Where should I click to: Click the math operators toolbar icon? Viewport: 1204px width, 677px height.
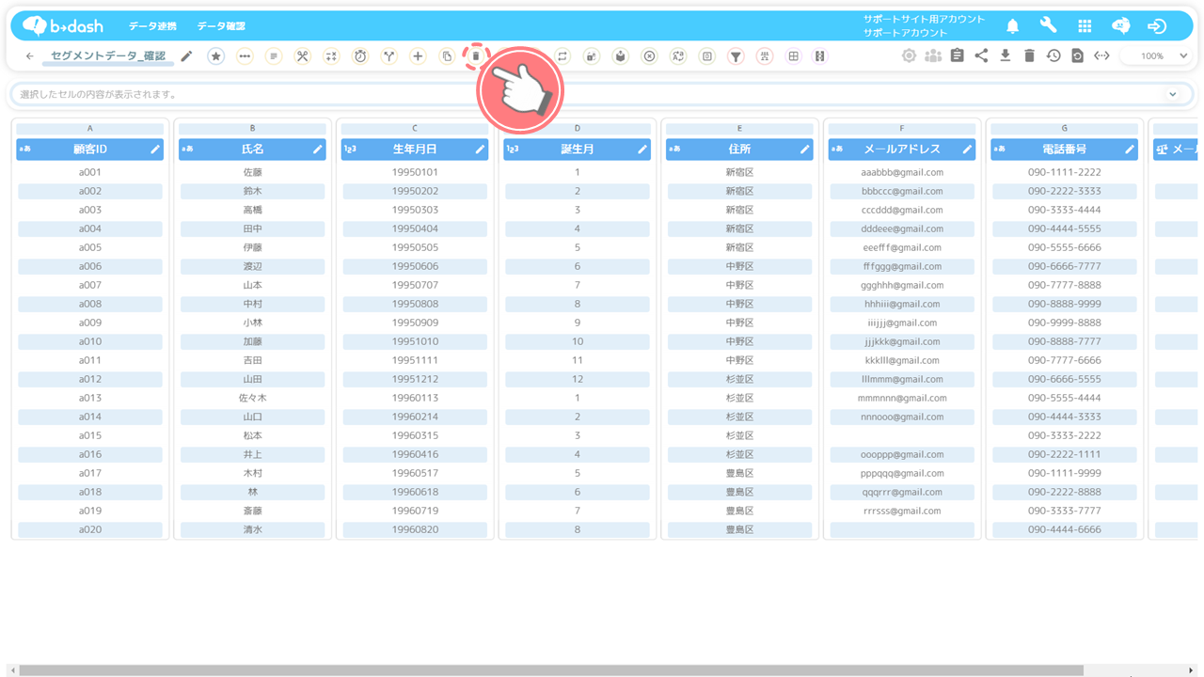(x=331, y=56)
